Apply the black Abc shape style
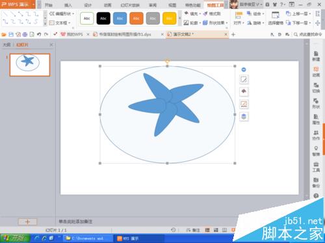 103,18
